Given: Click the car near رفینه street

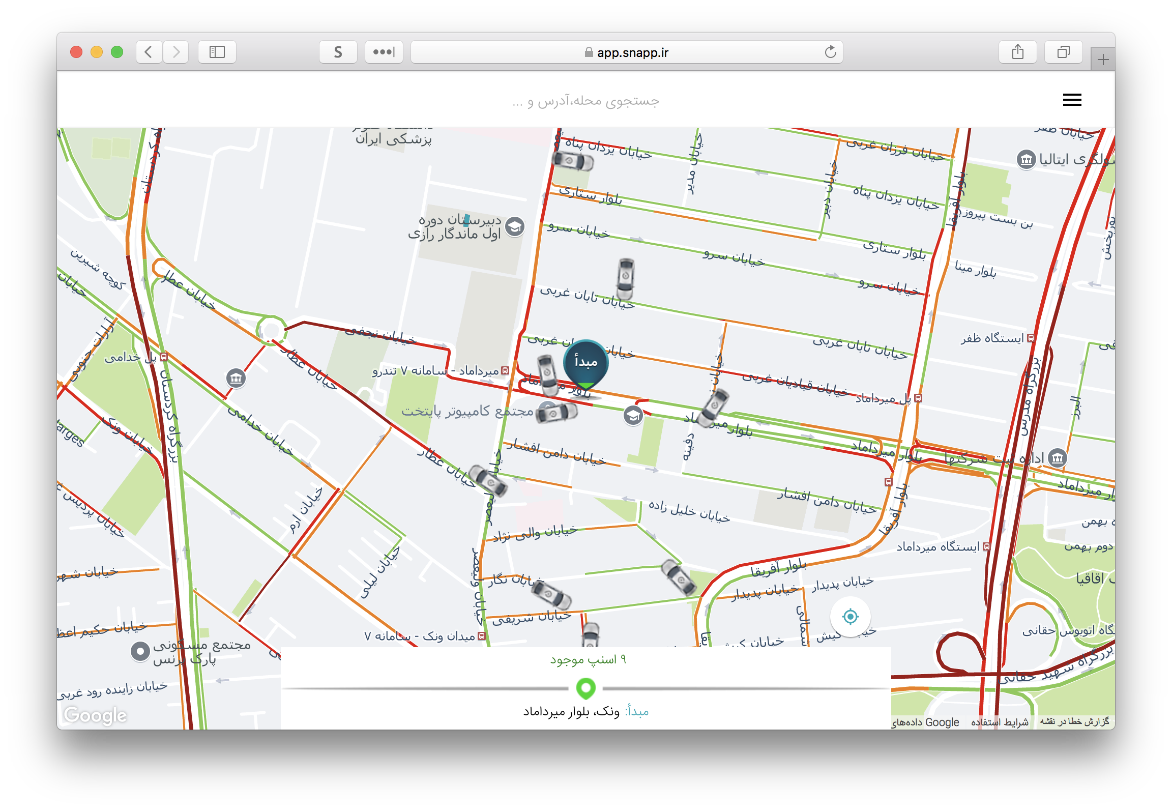Looking at the screenshot, I should coord(713,408).
